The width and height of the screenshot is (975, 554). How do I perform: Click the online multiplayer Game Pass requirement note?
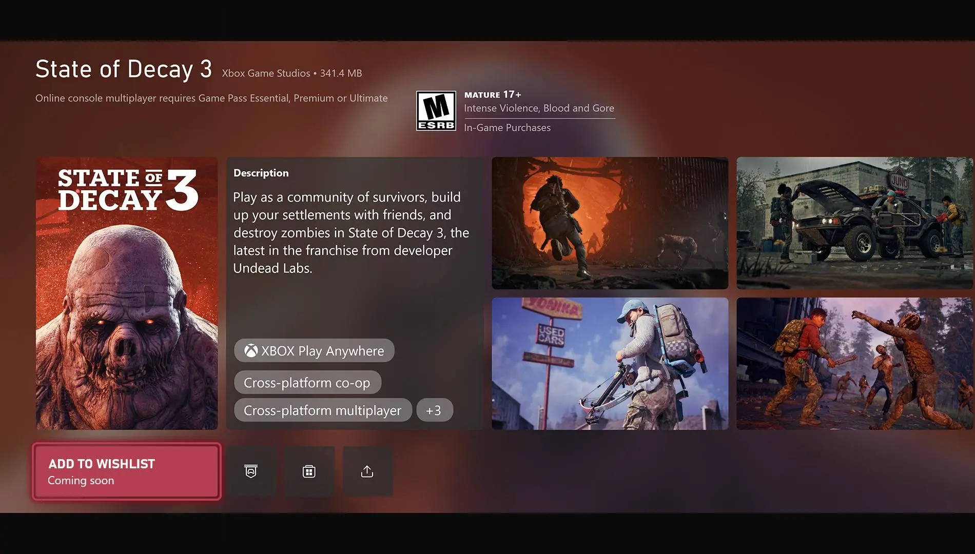tap(211, 98)
